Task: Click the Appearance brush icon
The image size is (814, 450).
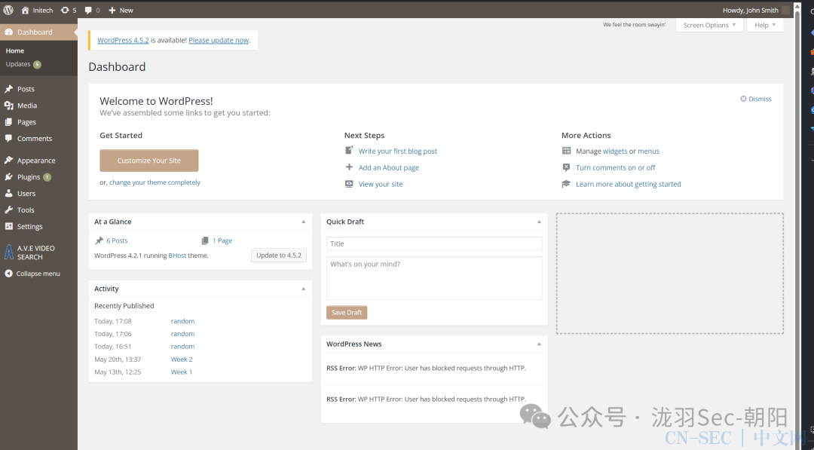Action: [9, 161]
